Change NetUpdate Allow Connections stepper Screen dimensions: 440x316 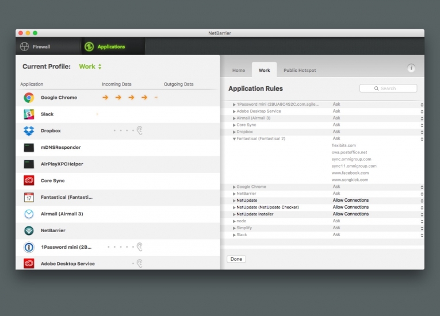422,201
